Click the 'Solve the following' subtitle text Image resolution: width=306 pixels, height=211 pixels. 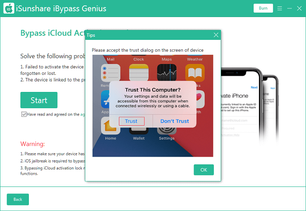click(53, 56)
